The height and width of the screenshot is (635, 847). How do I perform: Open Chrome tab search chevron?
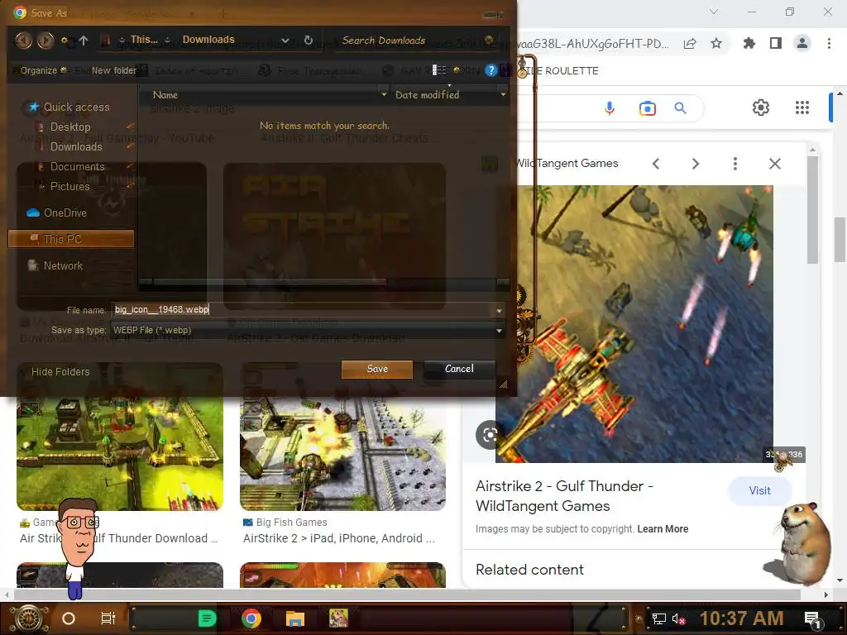(x=714, y=12)
